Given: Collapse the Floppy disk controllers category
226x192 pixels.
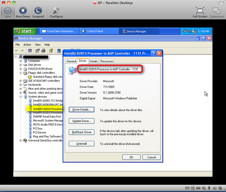Looking at the screenshot, I should coord(21,73).
